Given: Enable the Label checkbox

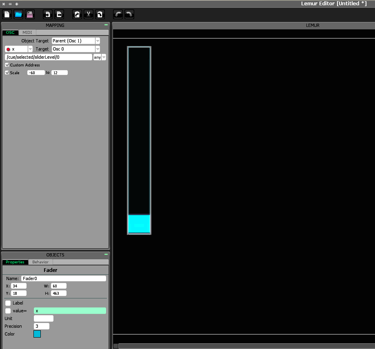Looking at the screenshot, I should pos(8,303).
